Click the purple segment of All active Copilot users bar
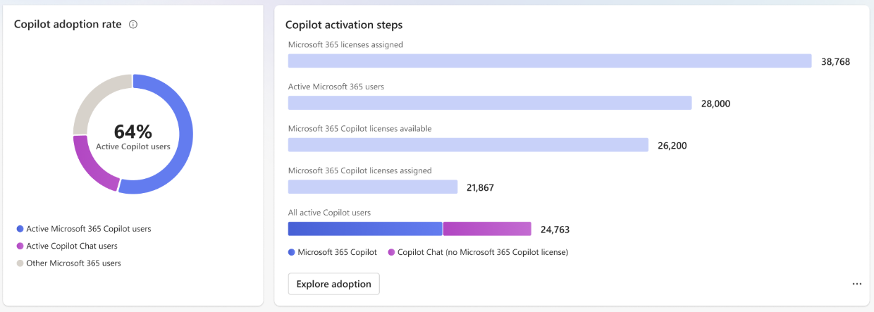 (487, 229)
